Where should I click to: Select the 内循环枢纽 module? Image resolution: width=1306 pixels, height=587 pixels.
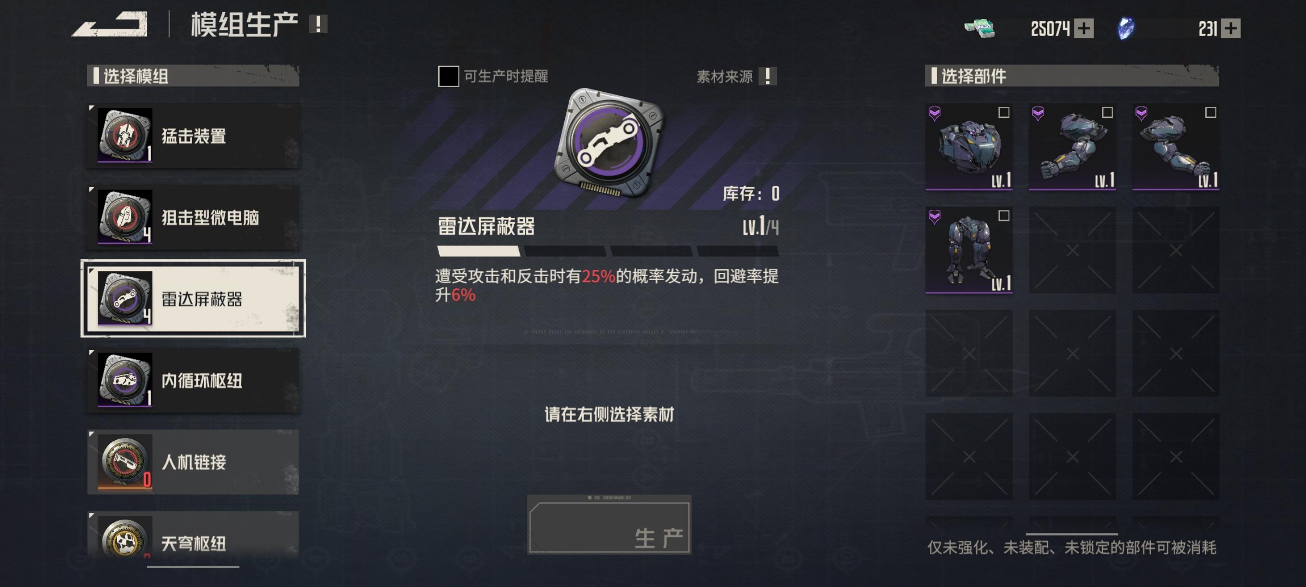193,381
